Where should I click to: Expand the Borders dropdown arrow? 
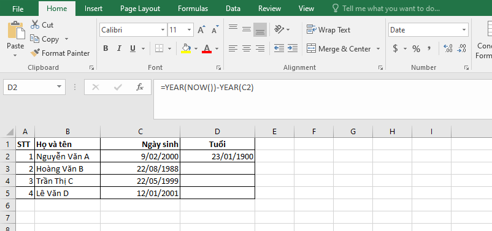[169, 49]
